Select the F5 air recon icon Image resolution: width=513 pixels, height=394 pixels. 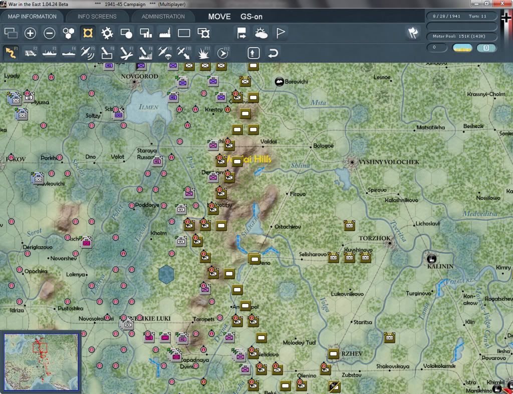coord(88,53)
